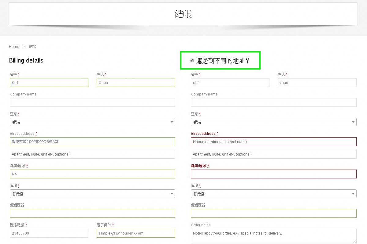Image resolution: width=367 pixels, height=244 pixels.
Task: Select the billing last name field containing Chan
Action: (136, 82)
